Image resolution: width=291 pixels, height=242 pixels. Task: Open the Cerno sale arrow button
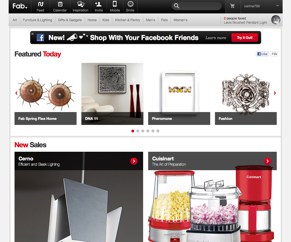tap(134, 161)
